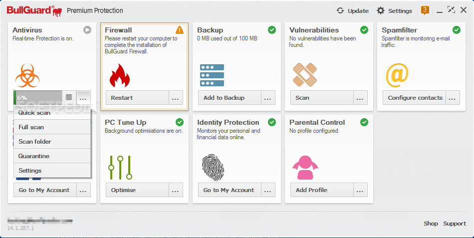Click the Vulnerabilities Scan button
The width and height of the screenshot is (474, 238).
click(322, 97)
